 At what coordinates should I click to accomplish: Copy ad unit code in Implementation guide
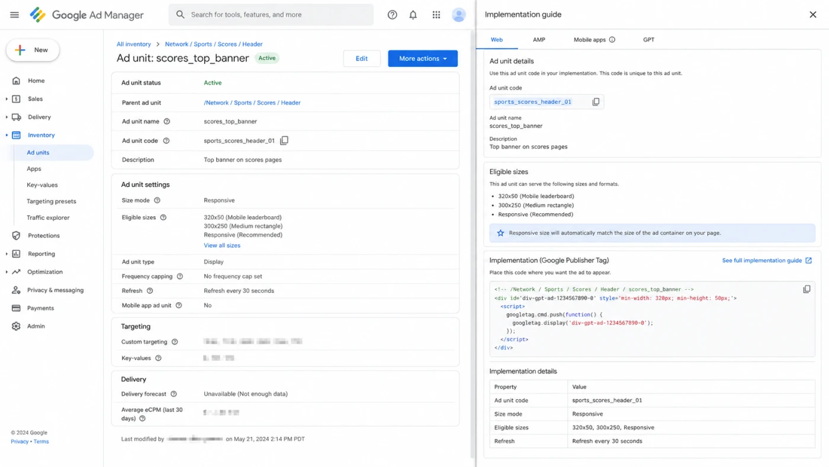[x=596, y=102]
